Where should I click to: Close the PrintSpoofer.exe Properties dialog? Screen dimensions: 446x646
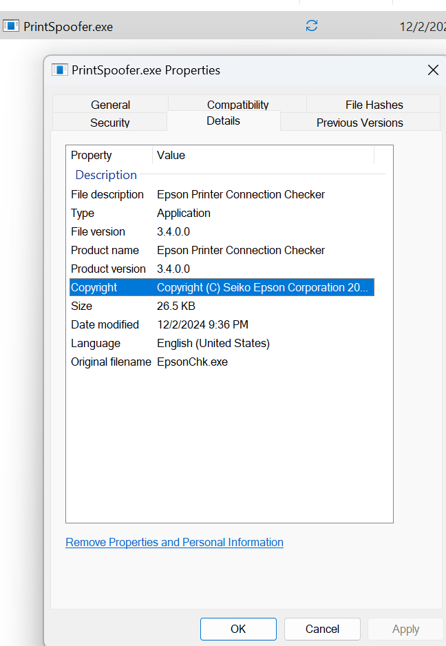coord(433,70)
